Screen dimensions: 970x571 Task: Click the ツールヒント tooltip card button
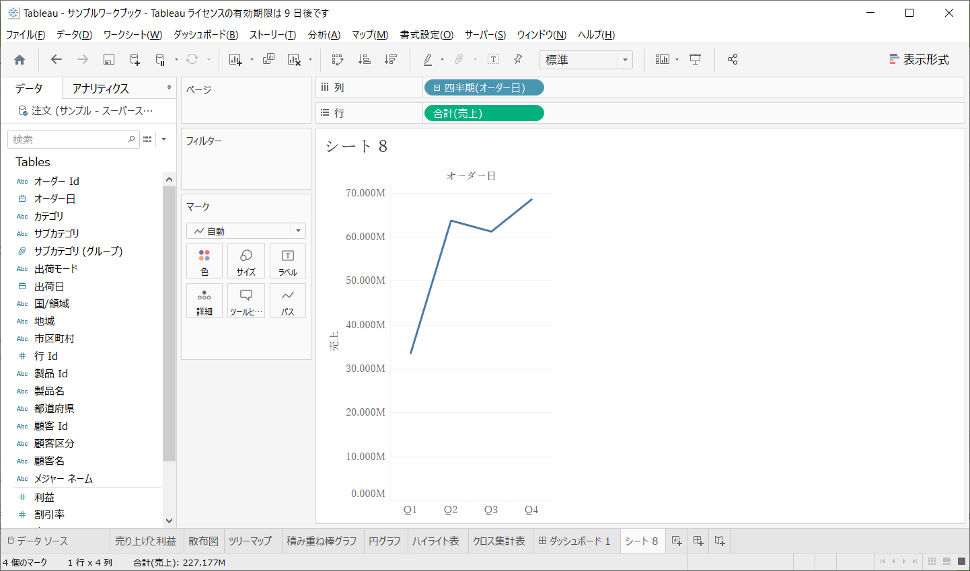[246, 301]
